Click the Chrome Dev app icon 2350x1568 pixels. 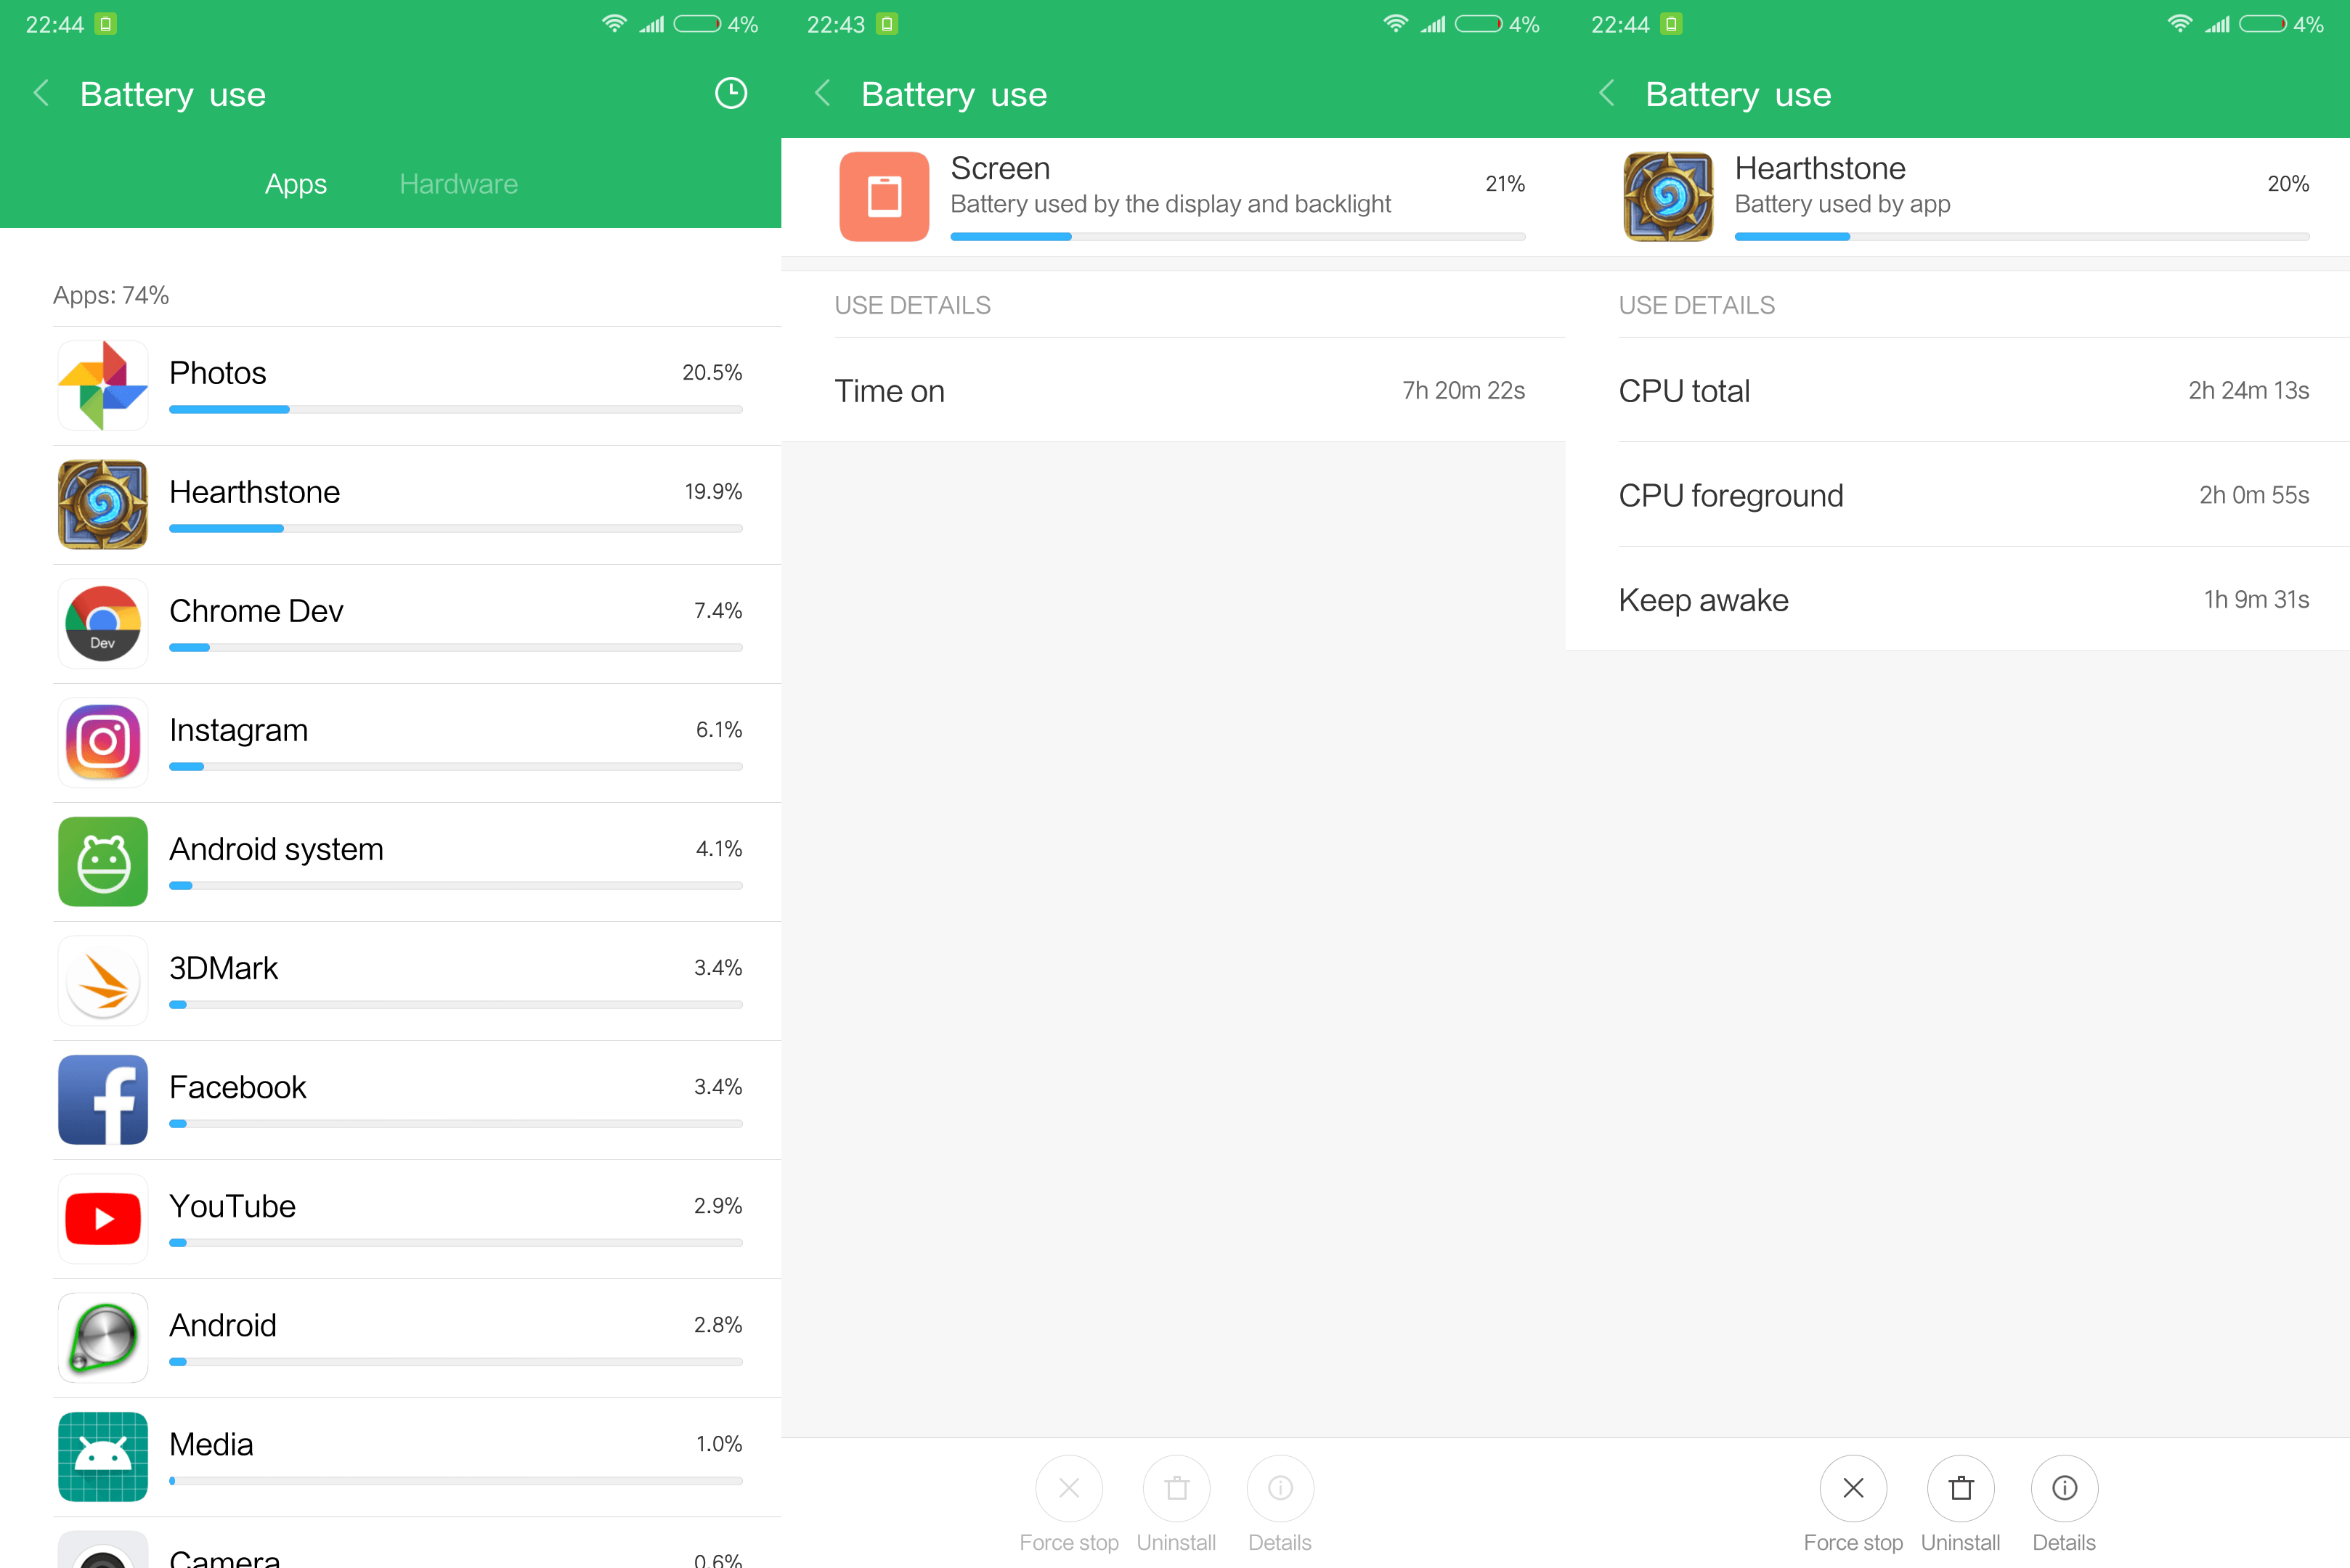click(x=102, y=623)
